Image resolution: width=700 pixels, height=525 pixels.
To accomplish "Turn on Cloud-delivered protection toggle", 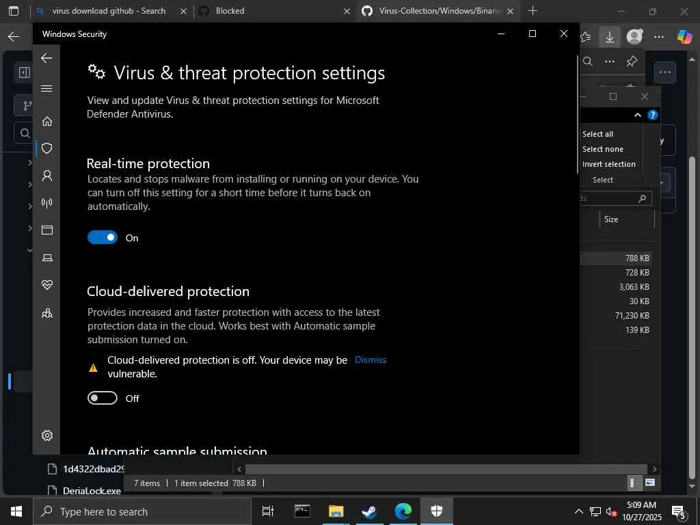I will point(103,398).
